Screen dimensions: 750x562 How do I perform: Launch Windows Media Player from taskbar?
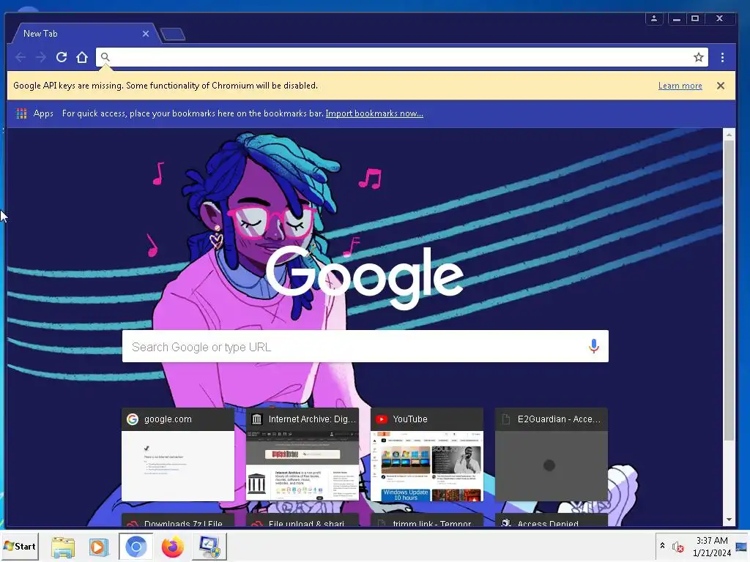[x=99, y=547]
